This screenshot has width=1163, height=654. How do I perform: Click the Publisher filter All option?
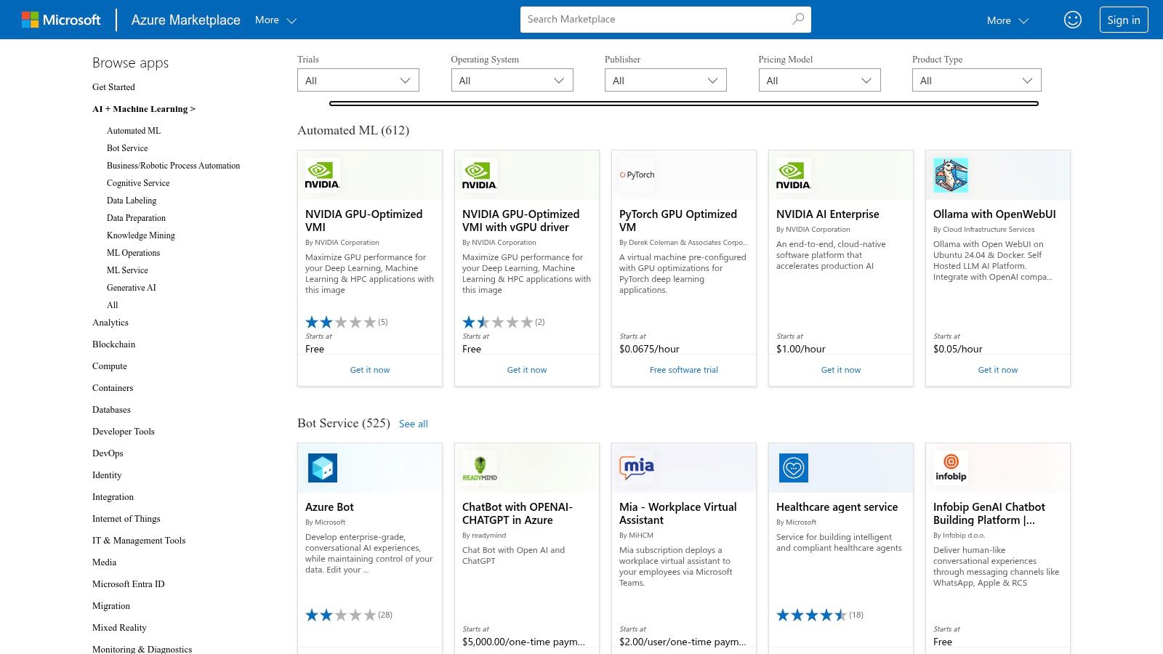665,80
